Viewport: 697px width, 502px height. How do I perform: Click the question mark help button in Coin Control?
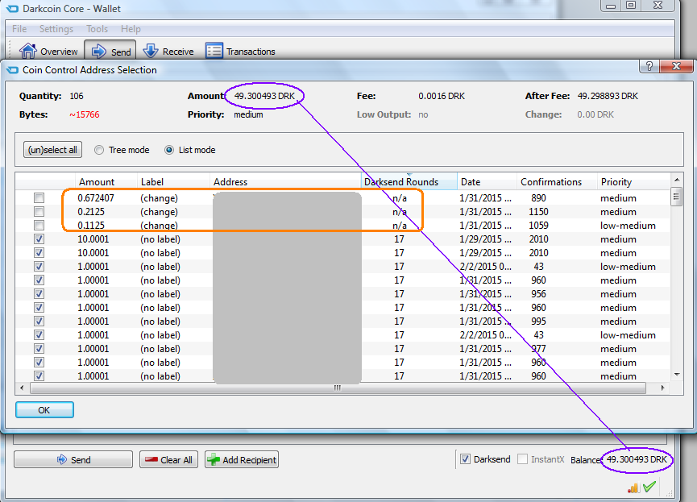click(x=649, y=66)
